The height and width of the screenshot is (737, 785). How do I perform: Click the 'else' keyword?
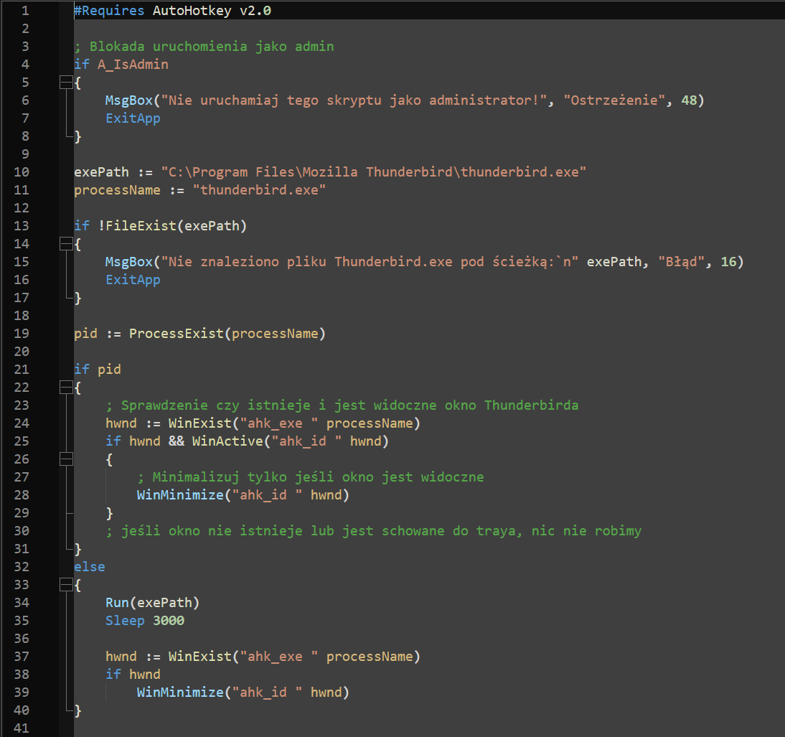pos(89,567)
